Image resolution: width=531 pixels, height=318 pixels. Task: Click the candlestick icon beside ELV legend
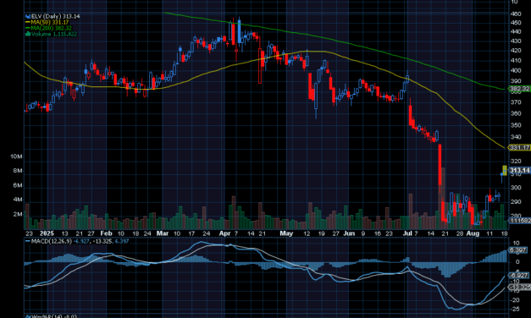click(x=28, y=16)
